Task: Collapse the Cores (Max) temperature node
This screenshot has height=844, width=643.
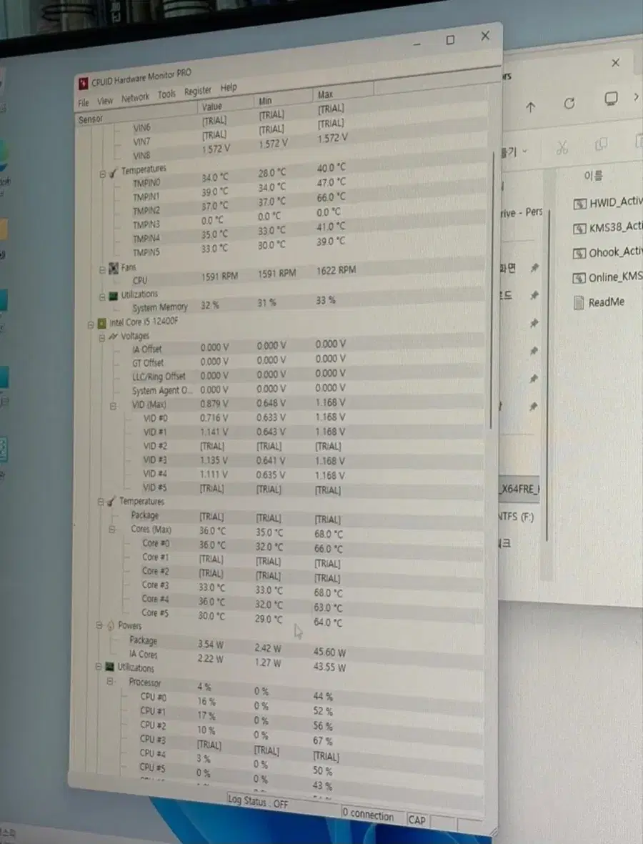Action: 112,530
